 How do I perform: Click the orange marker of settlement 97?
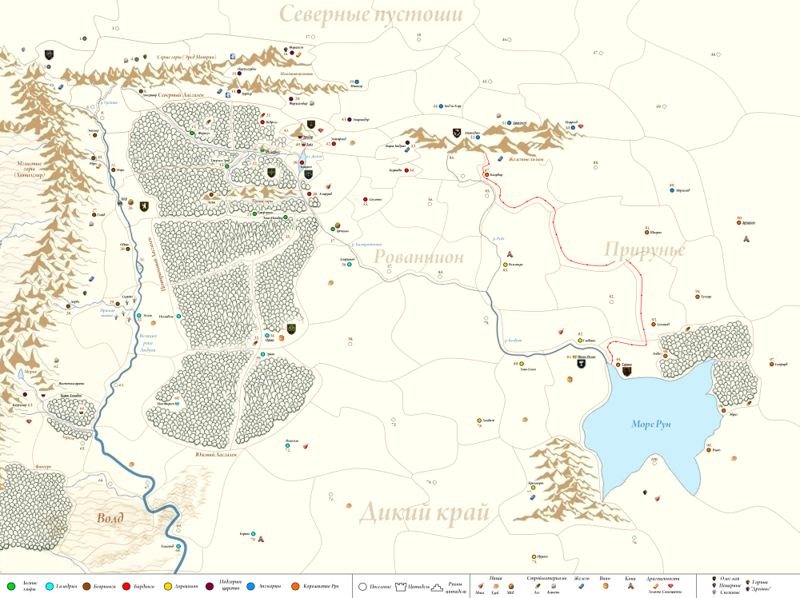point(771,364)
